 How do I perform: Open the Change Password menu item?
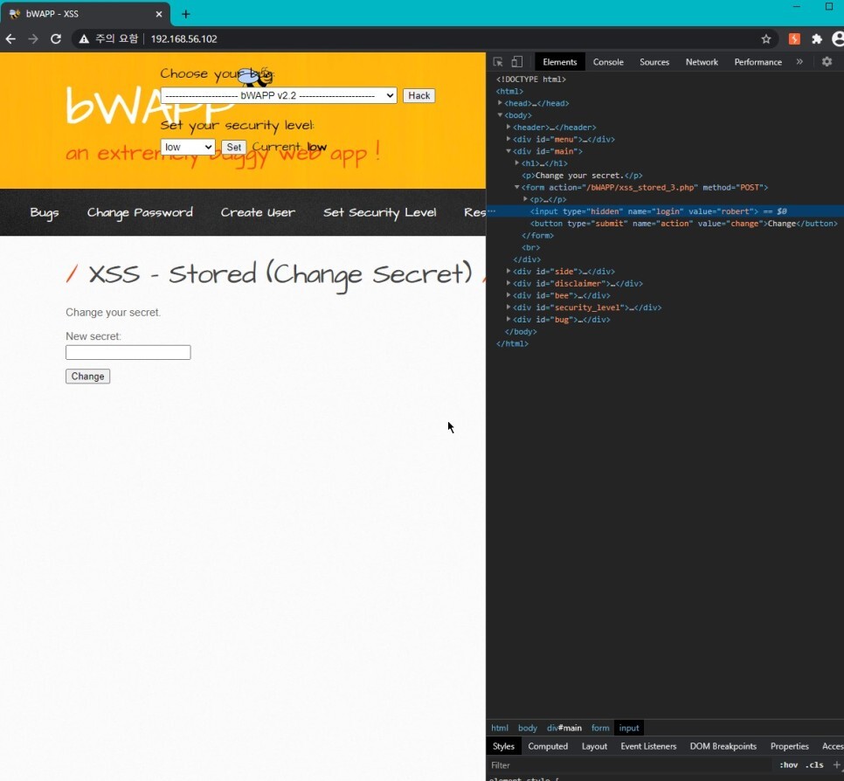point(140,212)
